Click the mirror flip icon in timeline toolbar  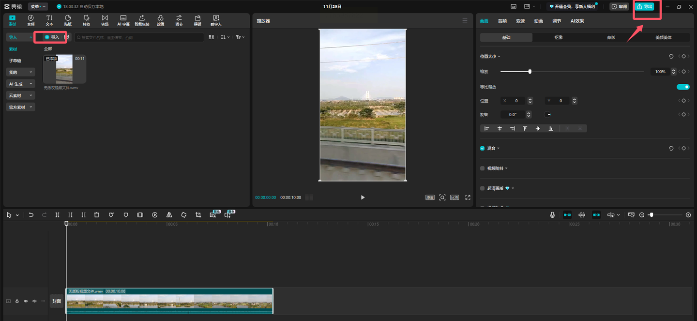click(169, 215)
